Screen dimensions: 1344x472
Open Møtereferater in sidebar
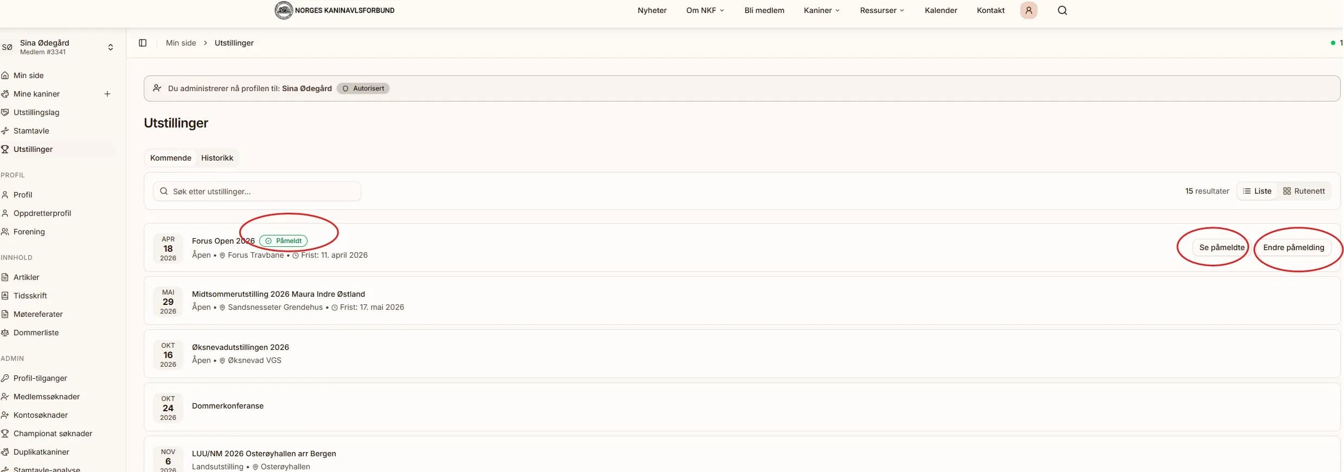click(x=38, y=314)
